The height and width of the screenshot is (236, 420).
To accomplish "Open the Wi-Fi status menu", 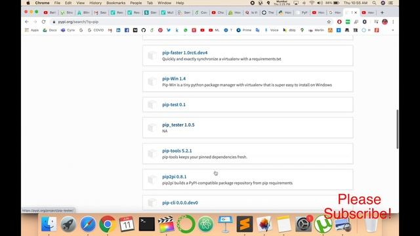I will [312, 3].
